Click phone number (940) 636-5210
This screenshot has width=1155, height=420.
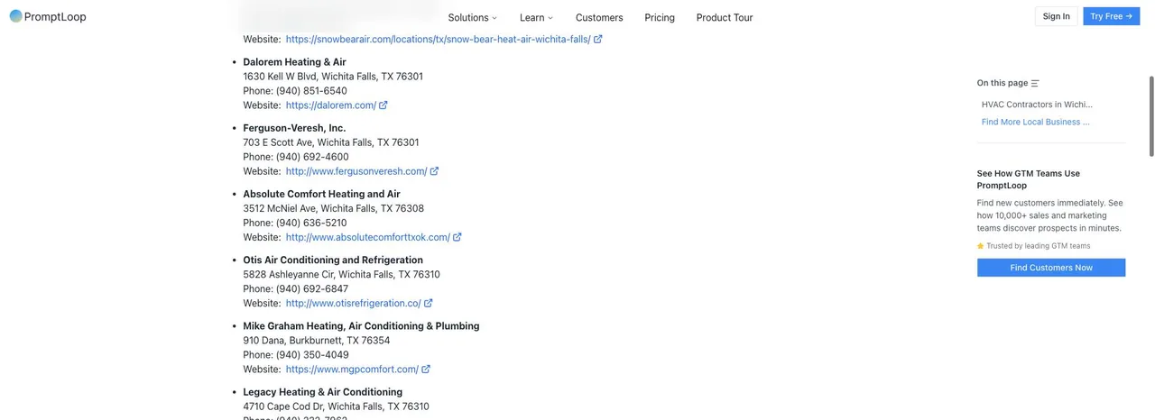point(311,223)
